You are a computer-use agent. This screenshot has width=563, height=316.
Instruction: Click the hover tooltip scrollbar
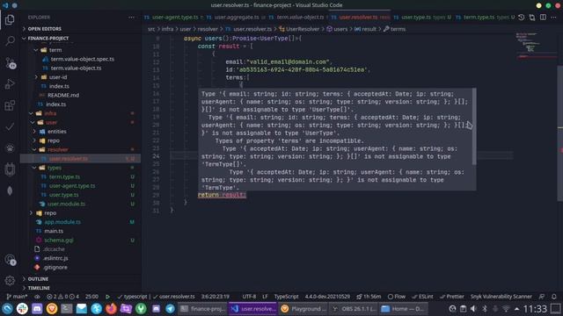[x=474, y=126]
